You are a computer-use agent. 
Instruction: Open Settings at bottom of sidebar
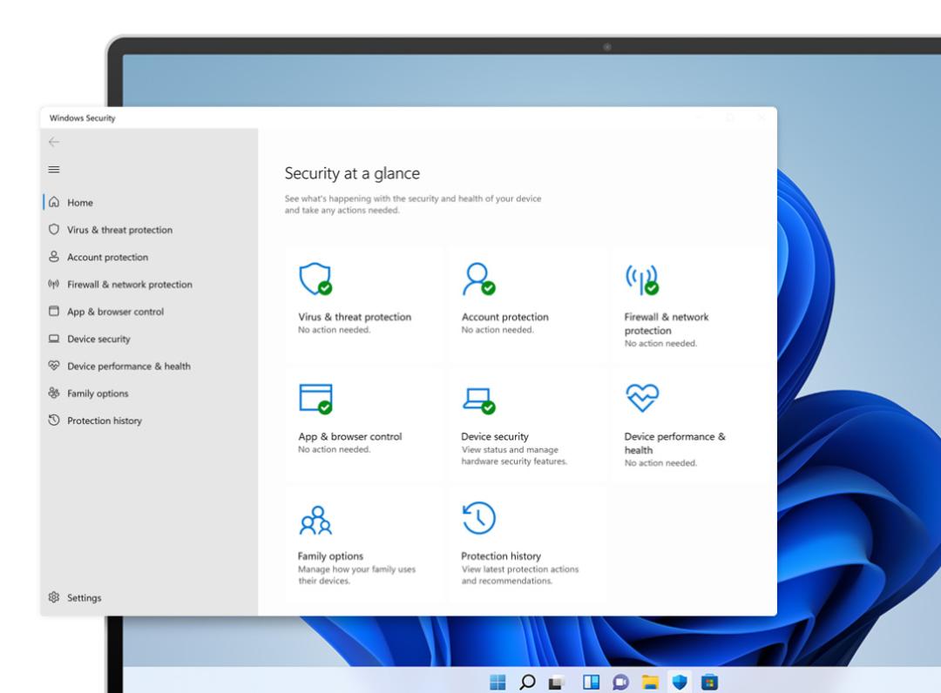click(84, 598)
